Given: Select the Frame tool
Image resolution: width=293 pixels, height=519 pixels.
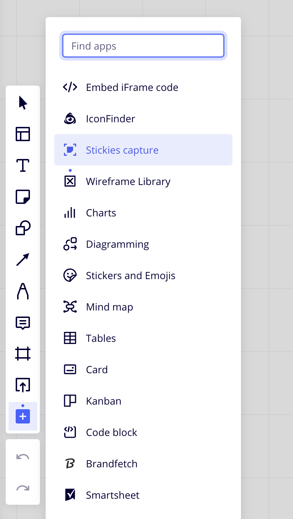Looking at the screenshot, I should (x=23, y=354).
